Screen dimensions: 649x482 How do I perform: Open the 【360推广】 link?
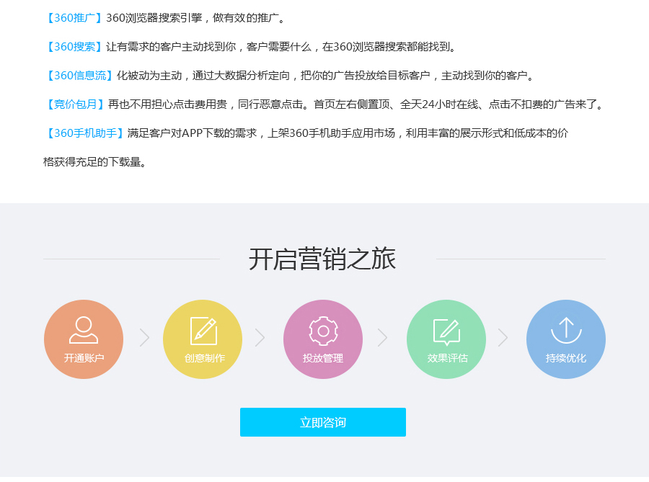[74, 18]
